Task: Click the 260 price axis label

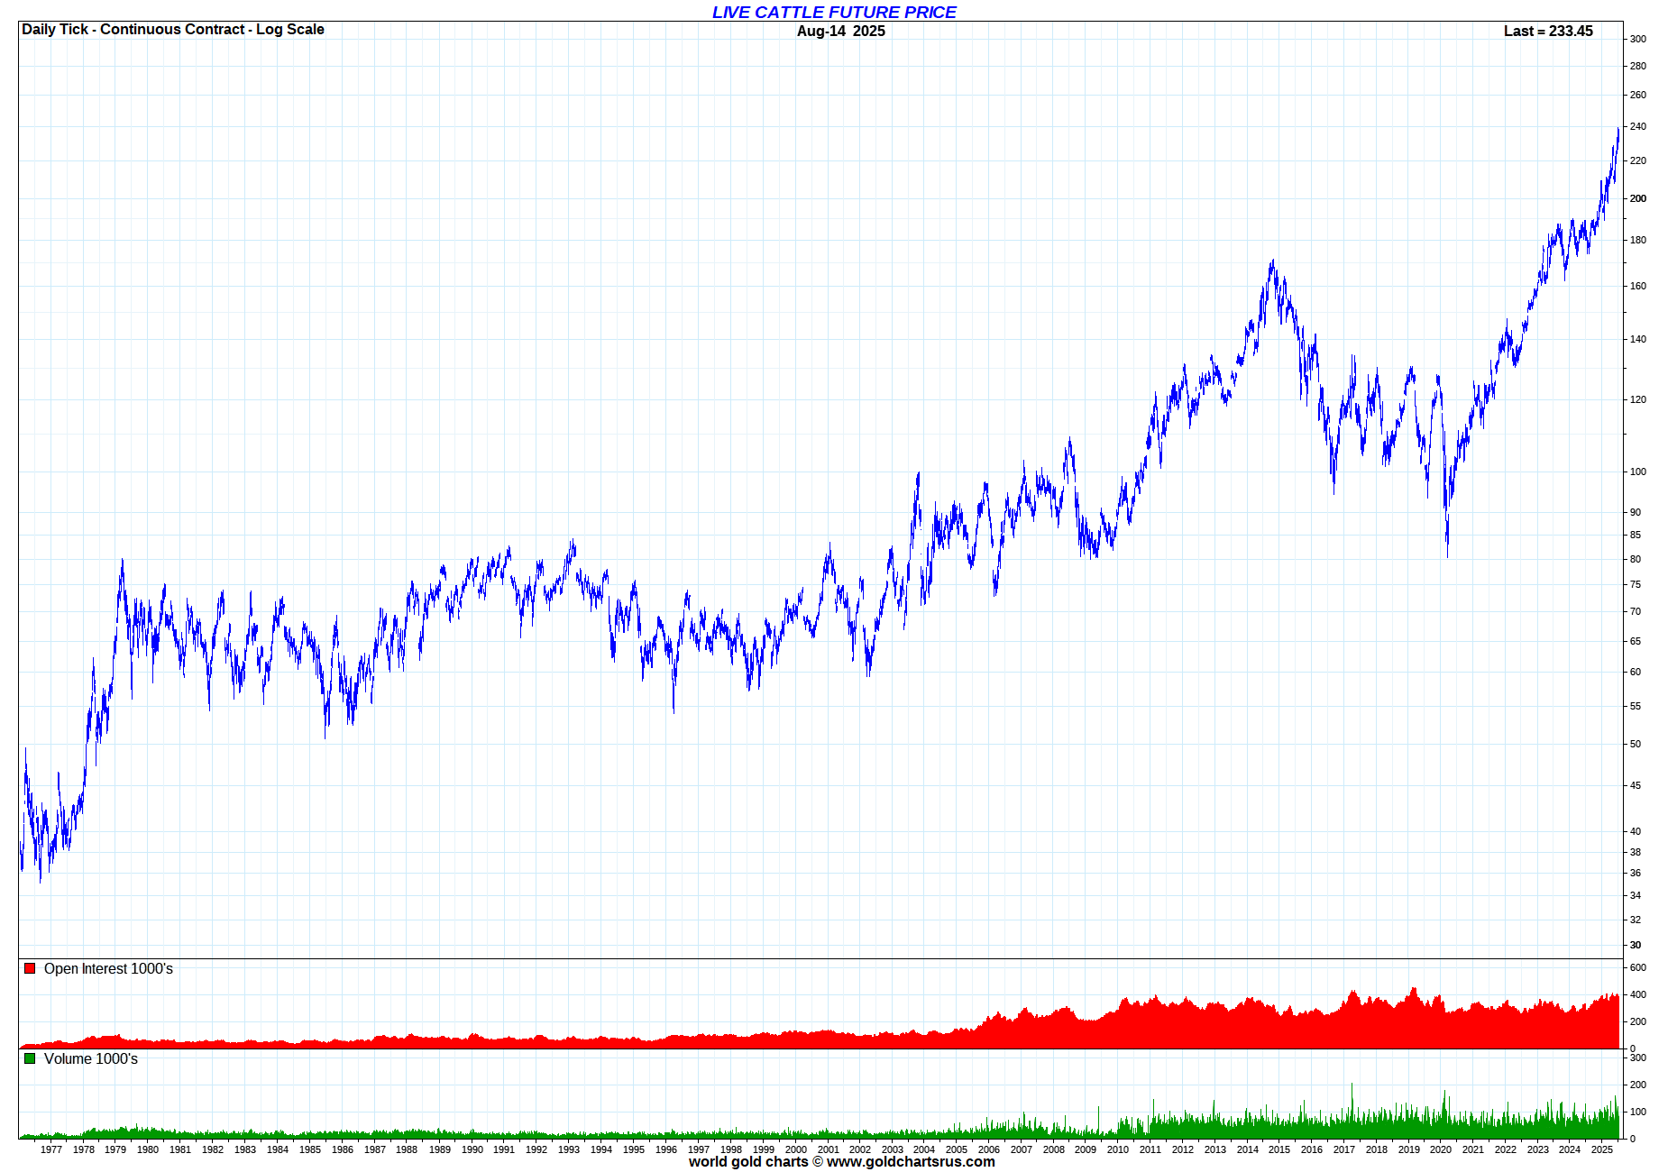Action: click(1638, 95)
